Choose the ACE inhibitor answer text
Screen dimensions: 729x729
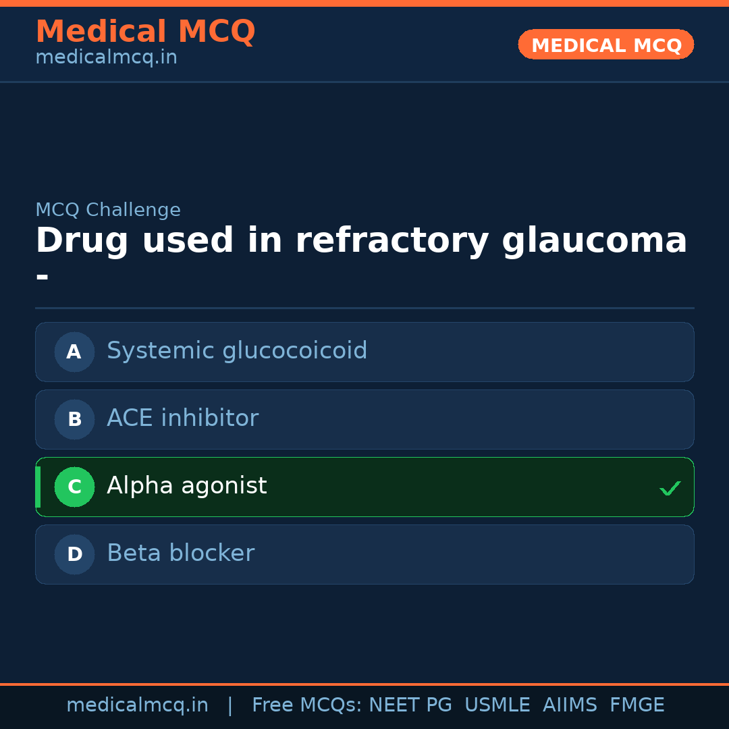(x=182, y=418)
